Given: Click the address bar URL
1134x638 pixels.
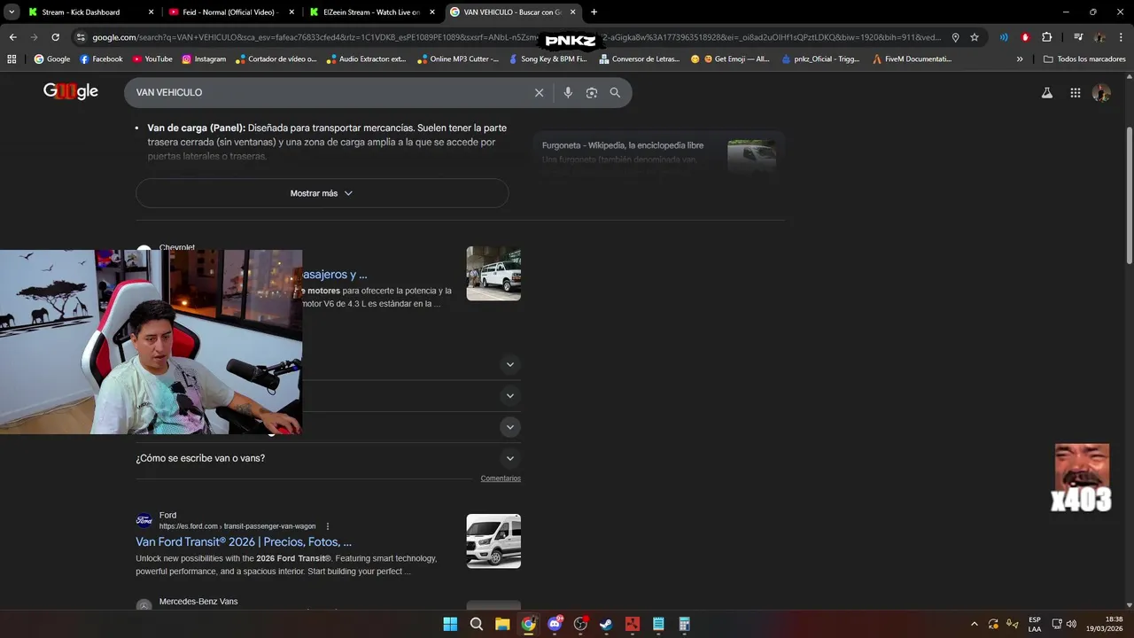Looking at the screenshot, I should (x=514, y=37).
